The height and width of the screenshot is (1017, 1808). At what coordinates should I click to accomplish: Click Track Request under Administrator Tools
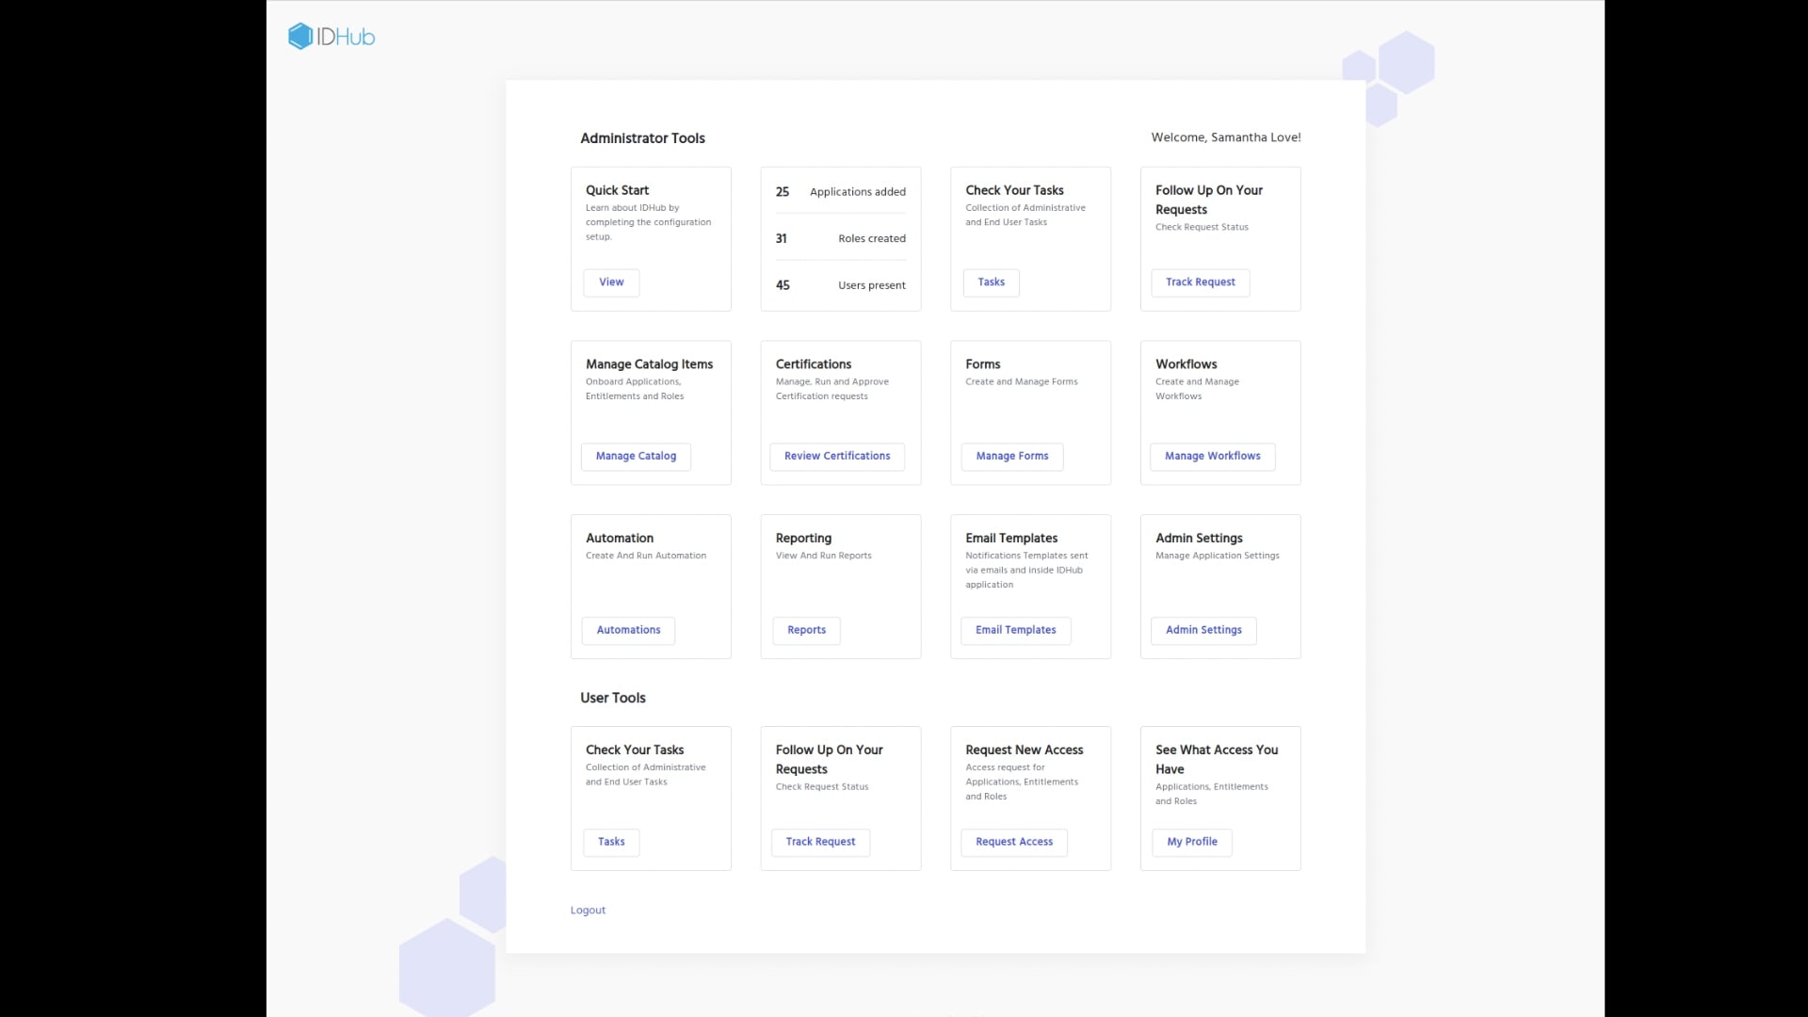(x=1200, y=282)
